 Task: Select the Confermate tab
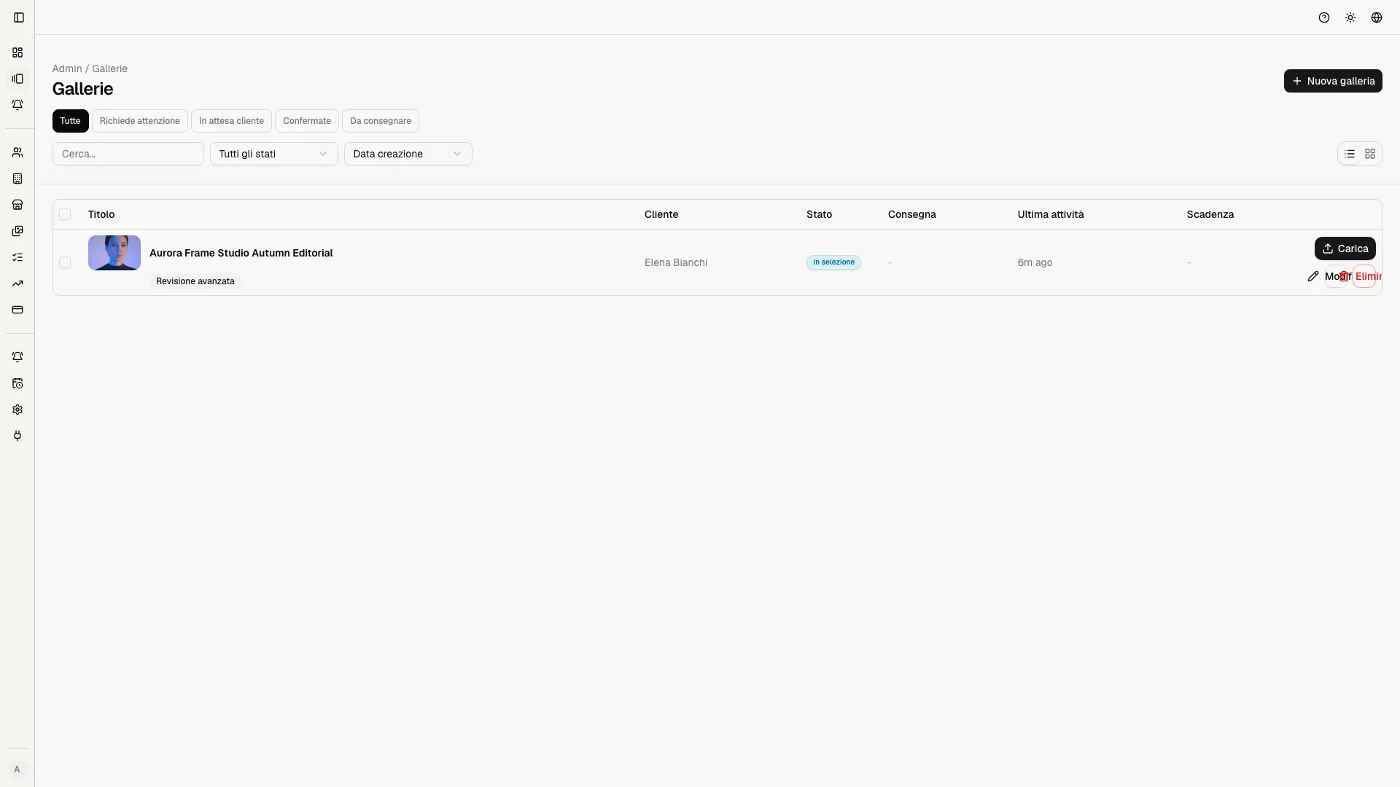(x=307, y=121)
